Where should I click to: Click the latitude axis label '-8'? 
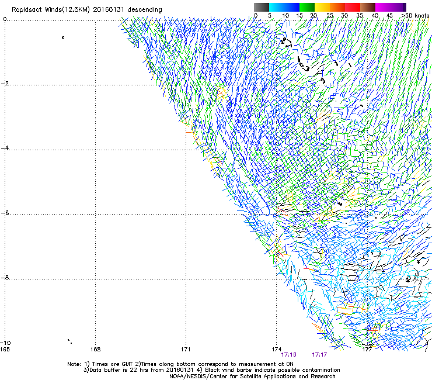(x=5, y=277)
